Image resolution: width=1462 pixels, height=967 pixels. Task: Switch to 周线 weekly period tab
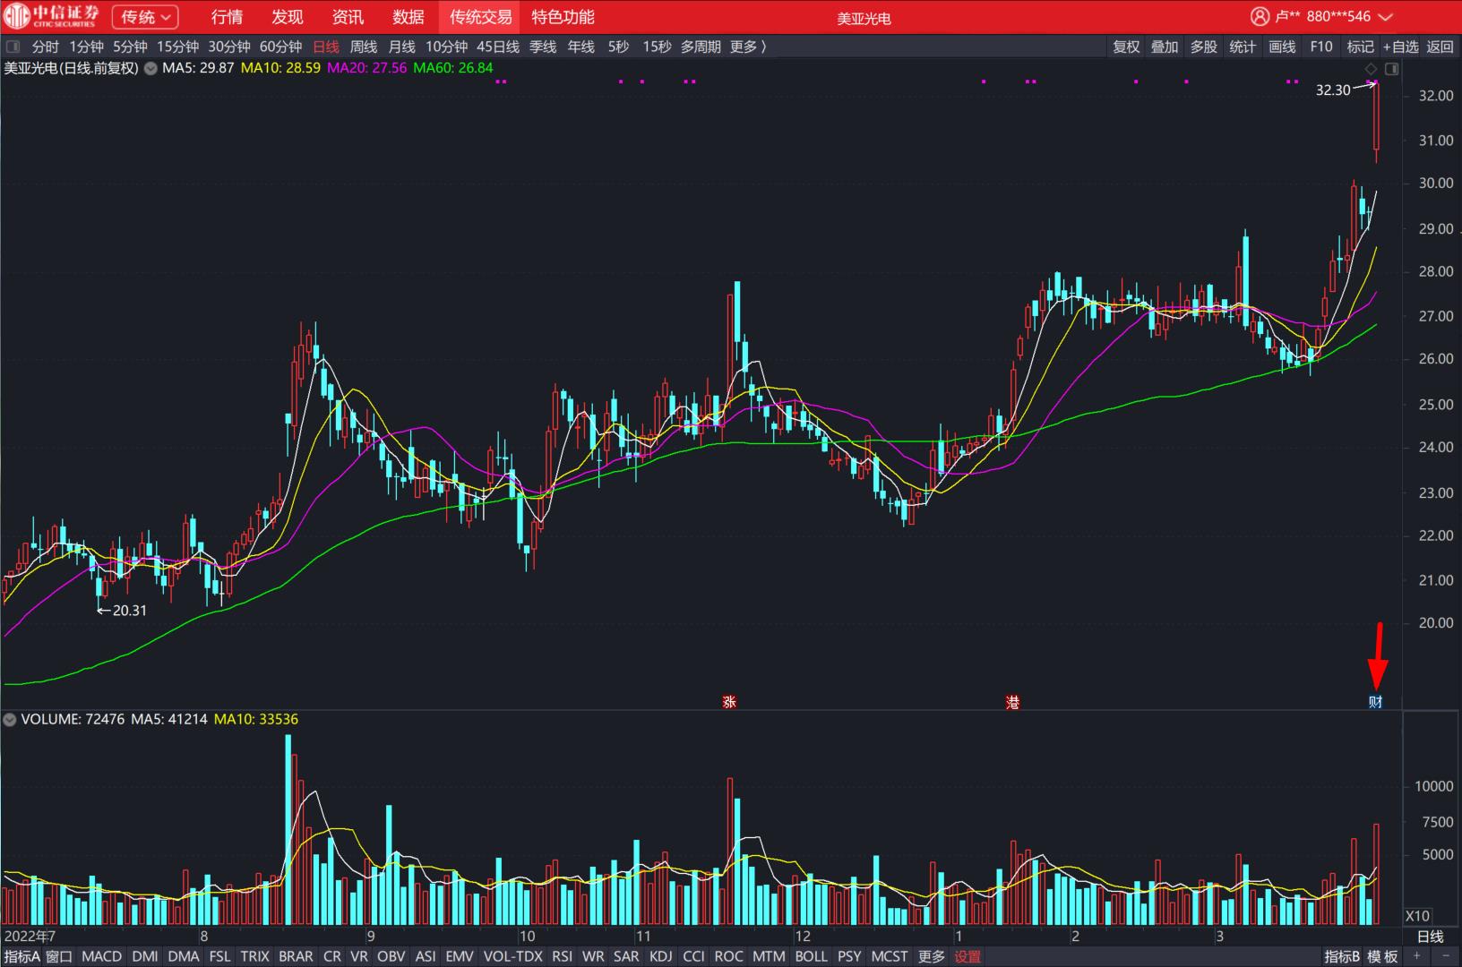click(x=363, y=47)
